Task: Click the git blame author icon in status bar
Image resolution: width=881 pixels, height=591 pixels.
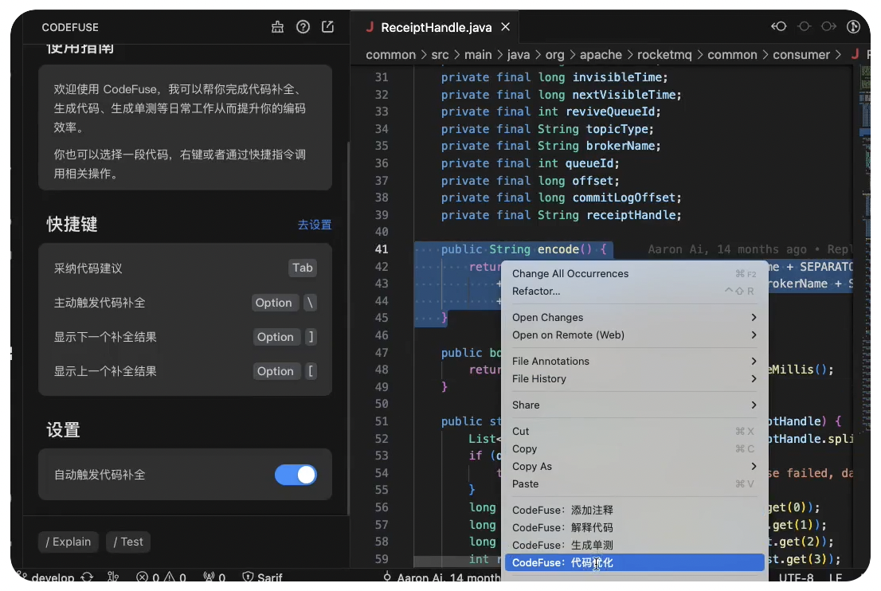Action: pos(387,577)
